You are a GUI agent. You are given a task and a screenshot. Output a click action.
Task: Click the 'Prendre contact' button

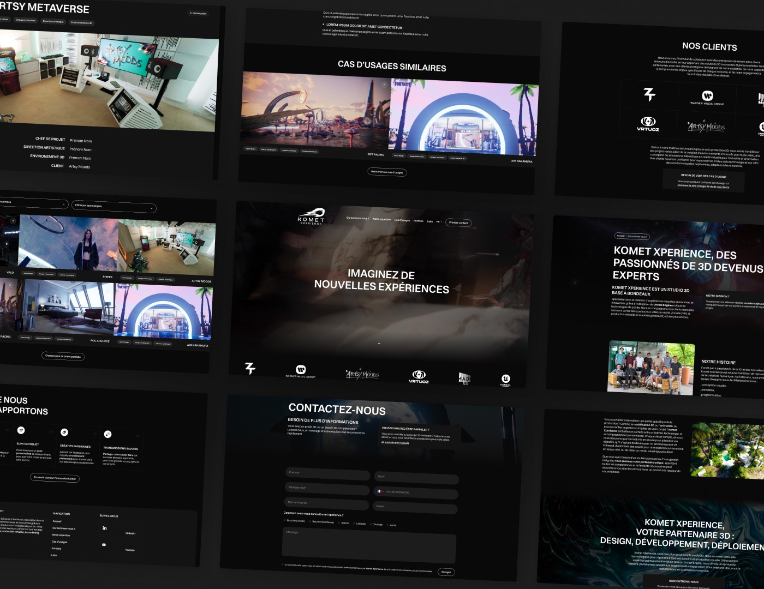point(458,223)
